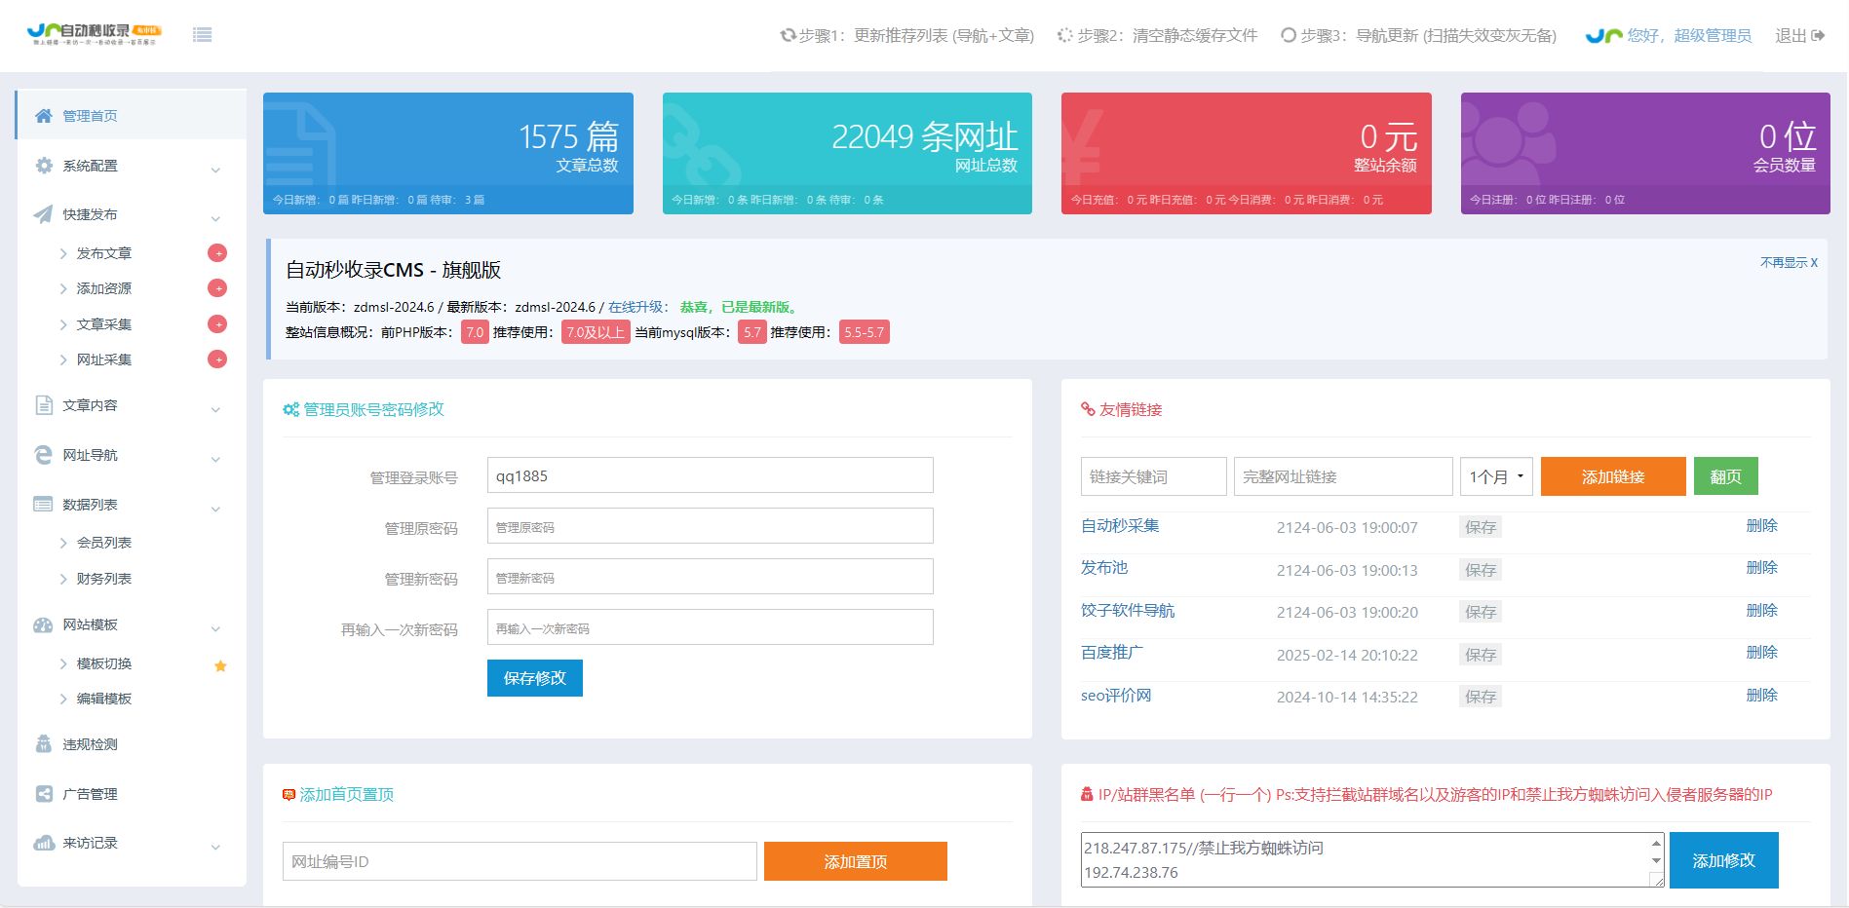Click the blue 添加修改 button
This screenshot has width=1849, height=908.
pos(1724,860)
